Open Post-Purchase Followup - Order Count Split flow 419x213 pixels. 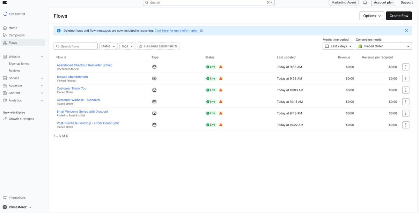88,123
